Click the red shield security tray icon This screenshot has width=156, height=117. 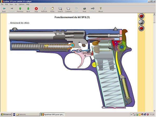click(x=148, y=115)
